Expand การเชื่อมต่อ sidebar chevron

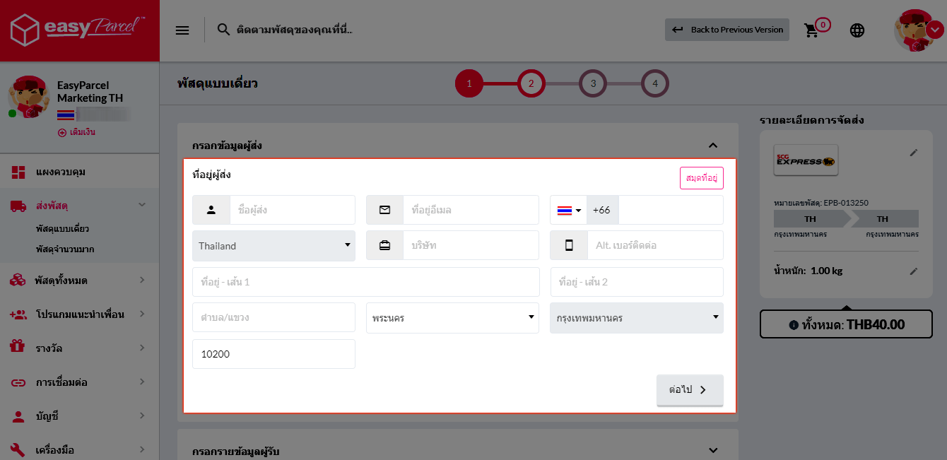[141, 382]
